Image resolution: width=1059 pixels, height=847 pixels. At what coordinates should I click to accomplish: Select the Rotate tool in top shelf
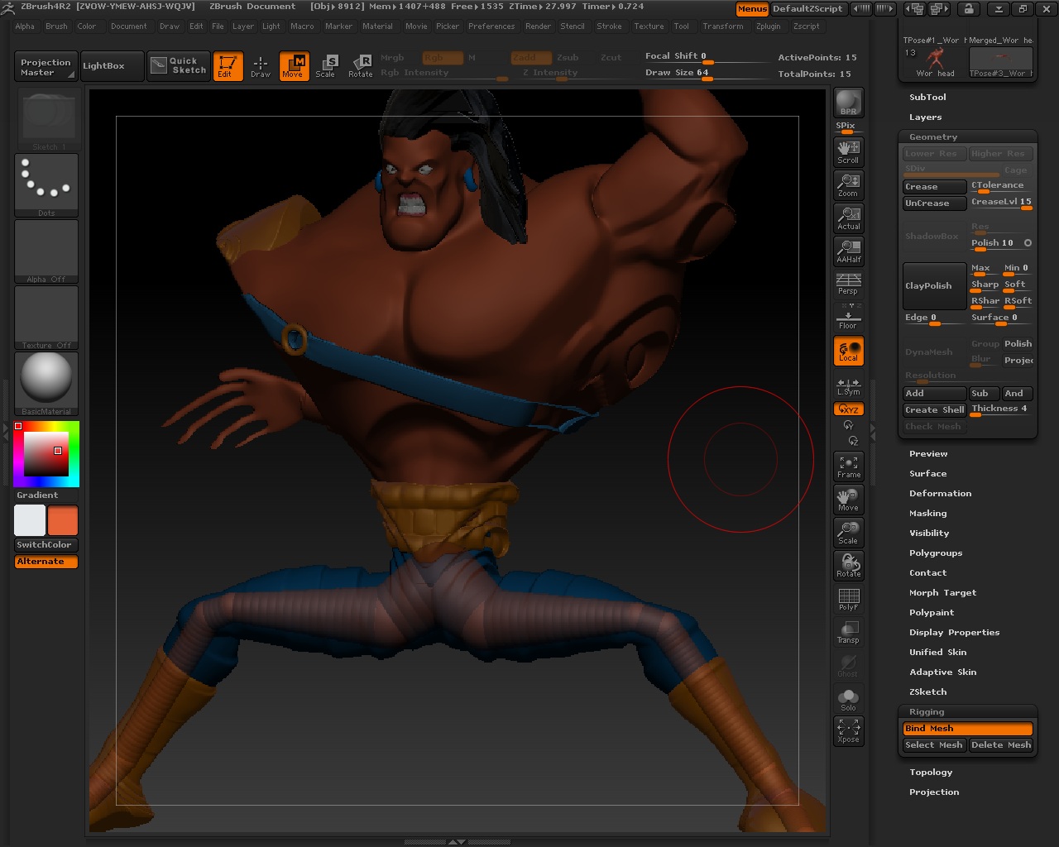point(360,65)
